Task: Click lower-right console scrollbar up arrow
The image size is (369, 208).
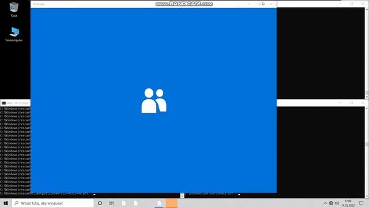Action: tap(367, 108)
